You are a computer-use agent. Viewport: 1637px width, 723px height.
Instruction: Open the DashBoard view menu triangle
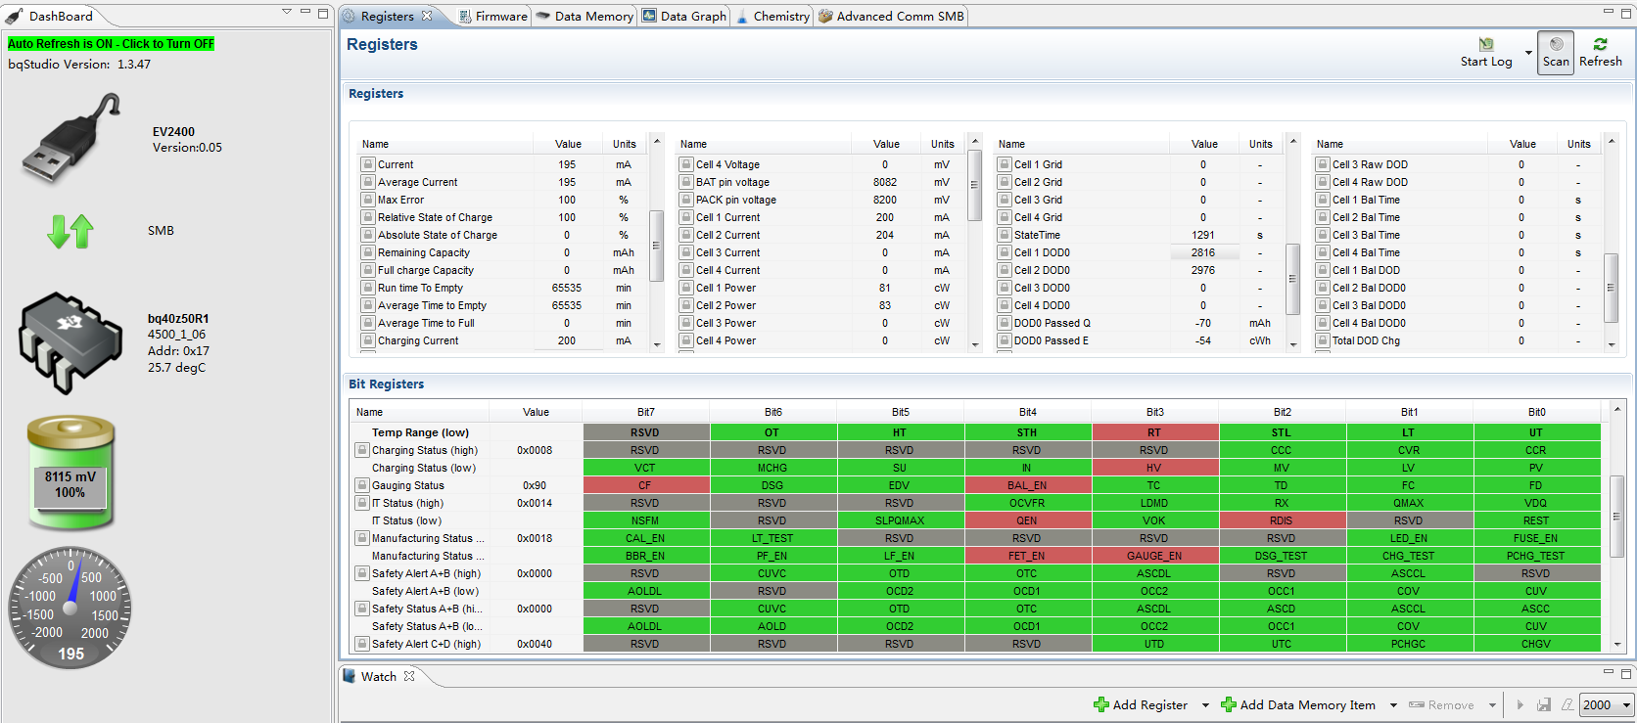pyautogui.click(x=287, y=12)
